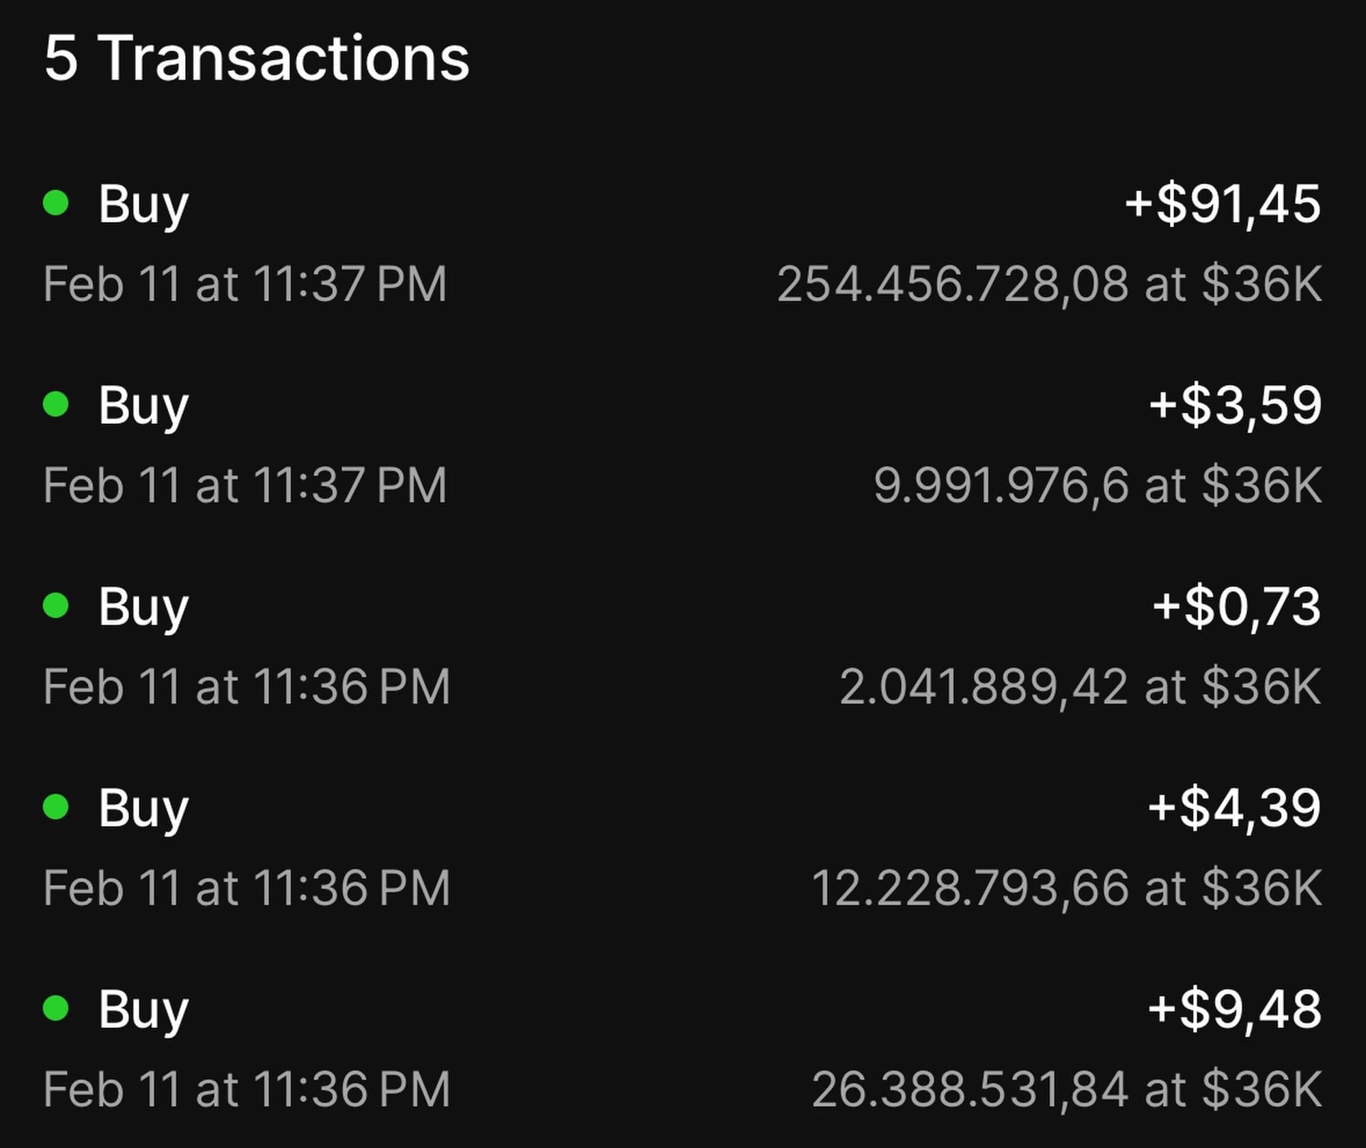Tap the 254.456.728,08 at $36K details
Screen dimensions: 1366x1148
[x=1049, y=284]
